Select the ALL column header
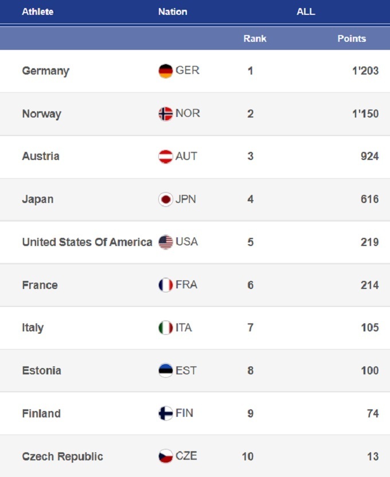The width and height of the screenshot is (390, 477). pos(306,11)
